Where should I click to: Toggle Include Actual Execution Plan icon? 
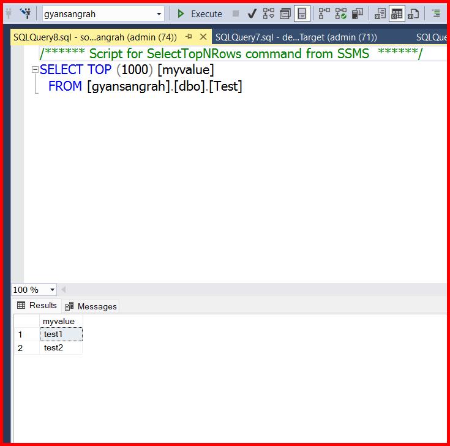pyautogui.click(x=324, y=13)
